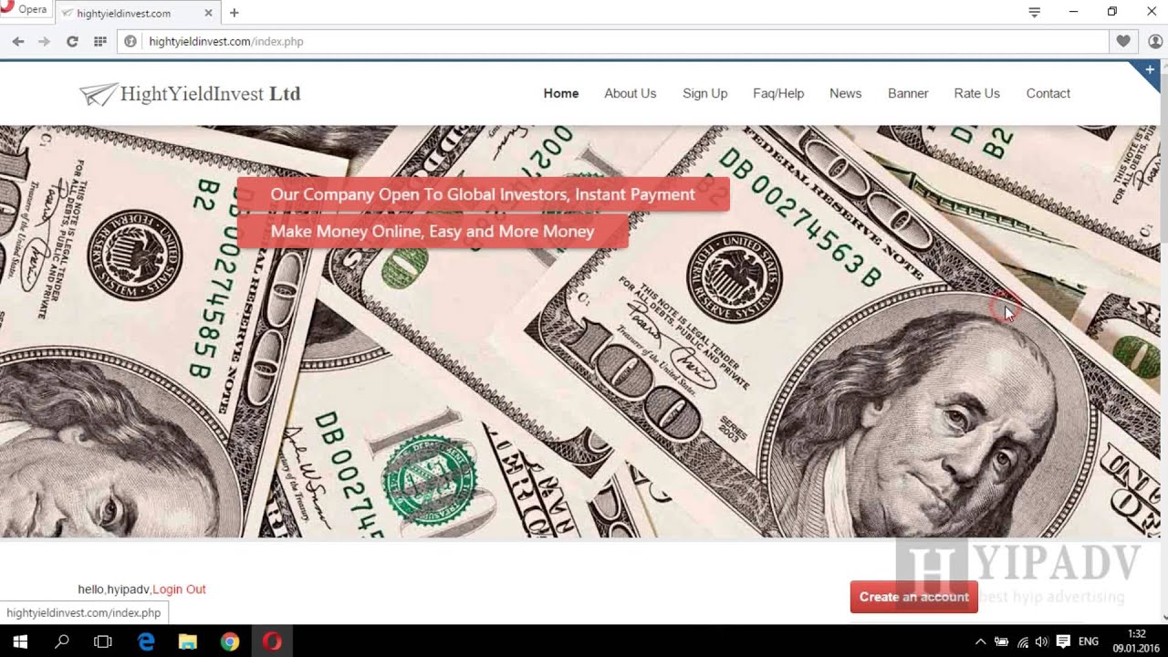The width and height of the screenshot is (1168, 657).
Task: Open Windows search from the taskbar
Action: pyautogui.click(x=61, y=641)
